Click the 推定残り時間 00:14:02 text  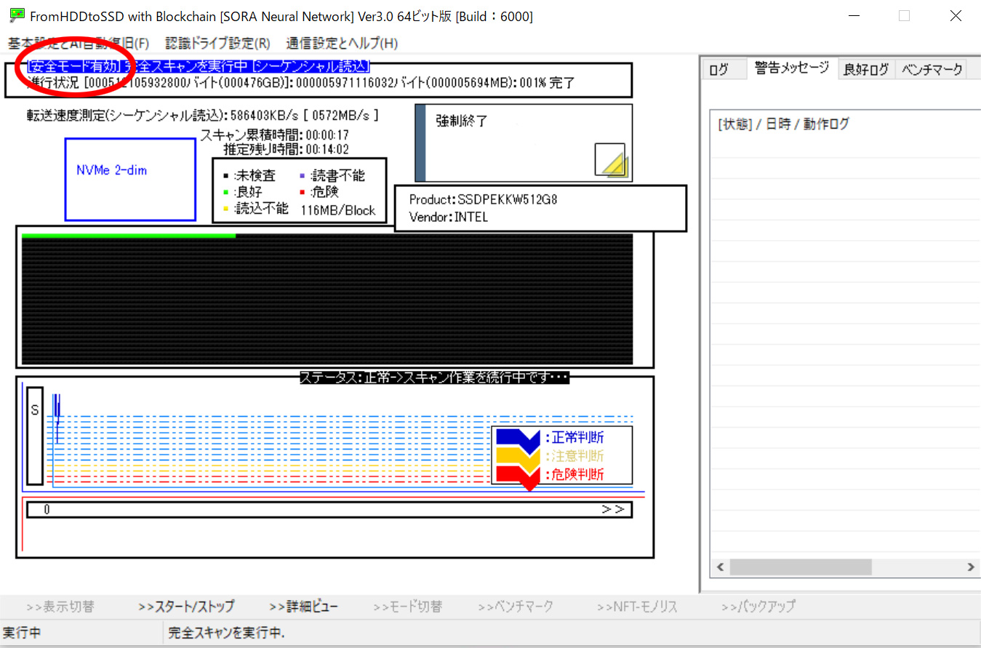pos(286,150)
